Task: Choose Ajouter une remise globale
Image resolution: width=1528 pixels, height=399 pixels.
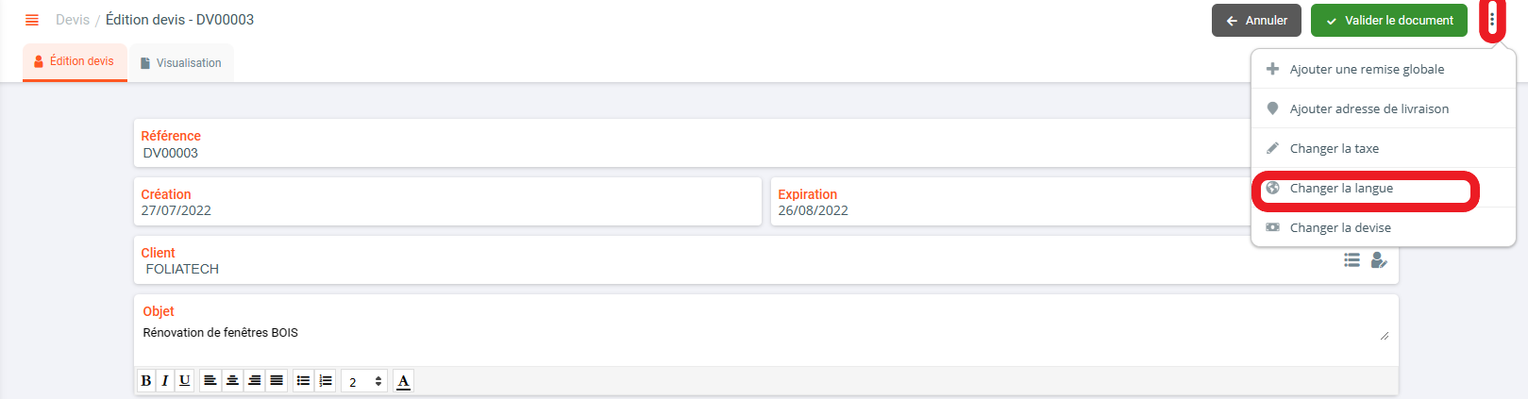Action: tap(1367, 70)
